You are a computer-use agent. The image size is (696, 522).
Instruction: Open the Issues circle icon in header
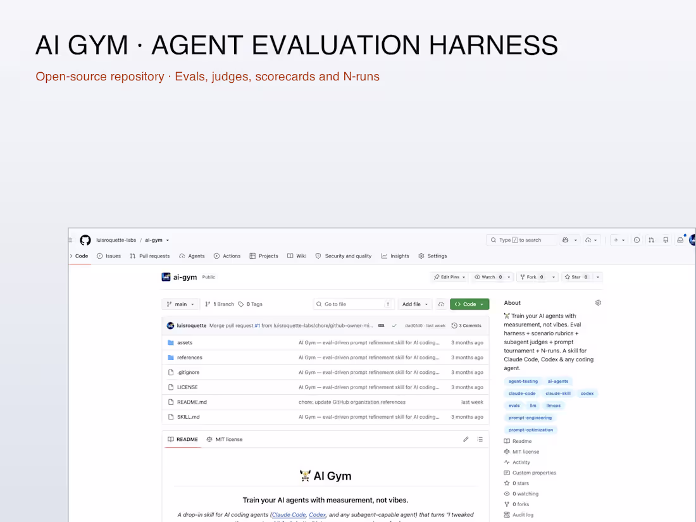point(637,240)
